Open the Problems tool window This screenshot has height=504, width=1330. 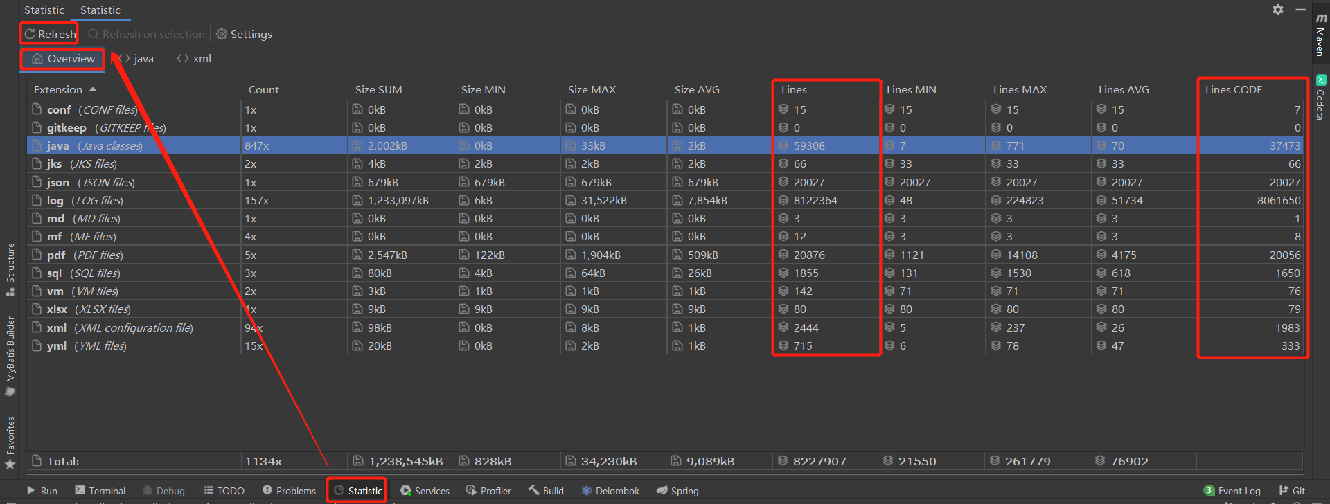point(289,491)
